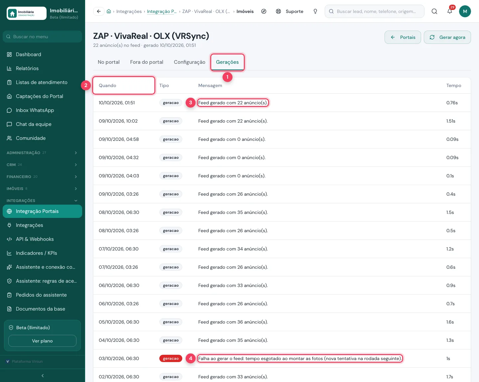Open Dashboard in sidebar
This screenshot has height=382, width=479.
point(42,54)
